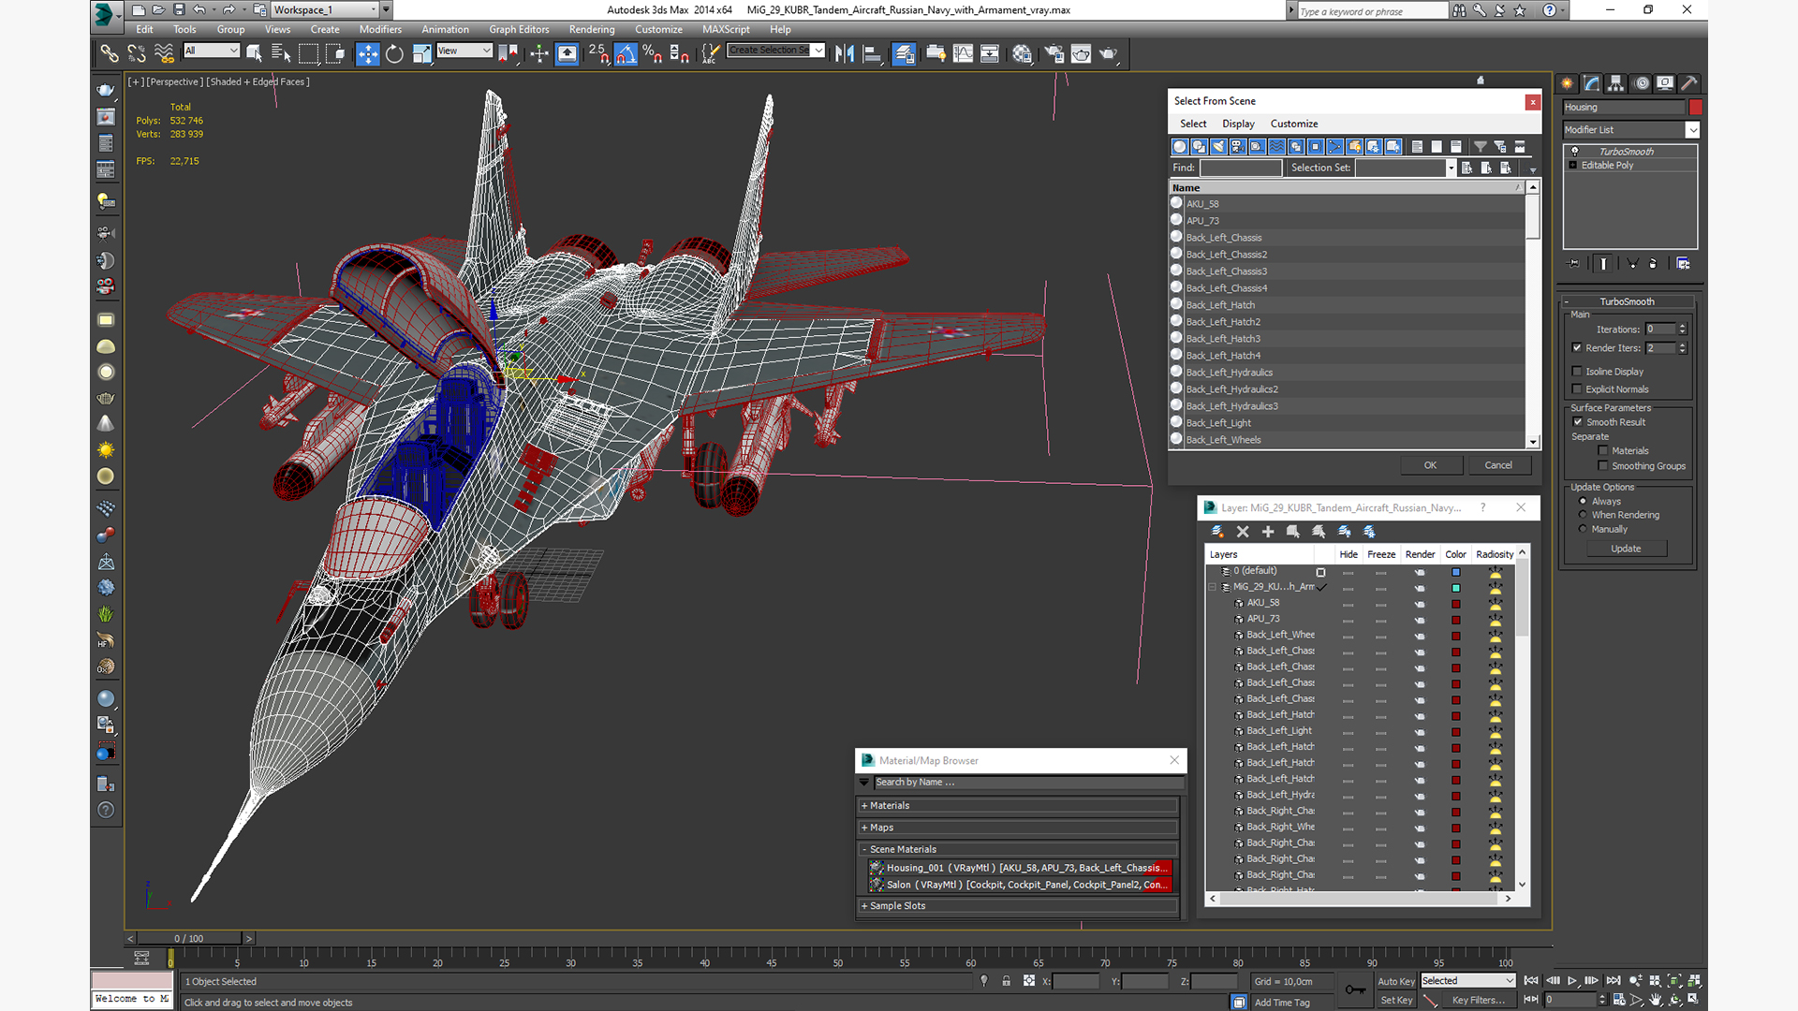Activate the Select and Rotate tool
This screenshot has height=1011, width=1798.
tap(394, 53)
